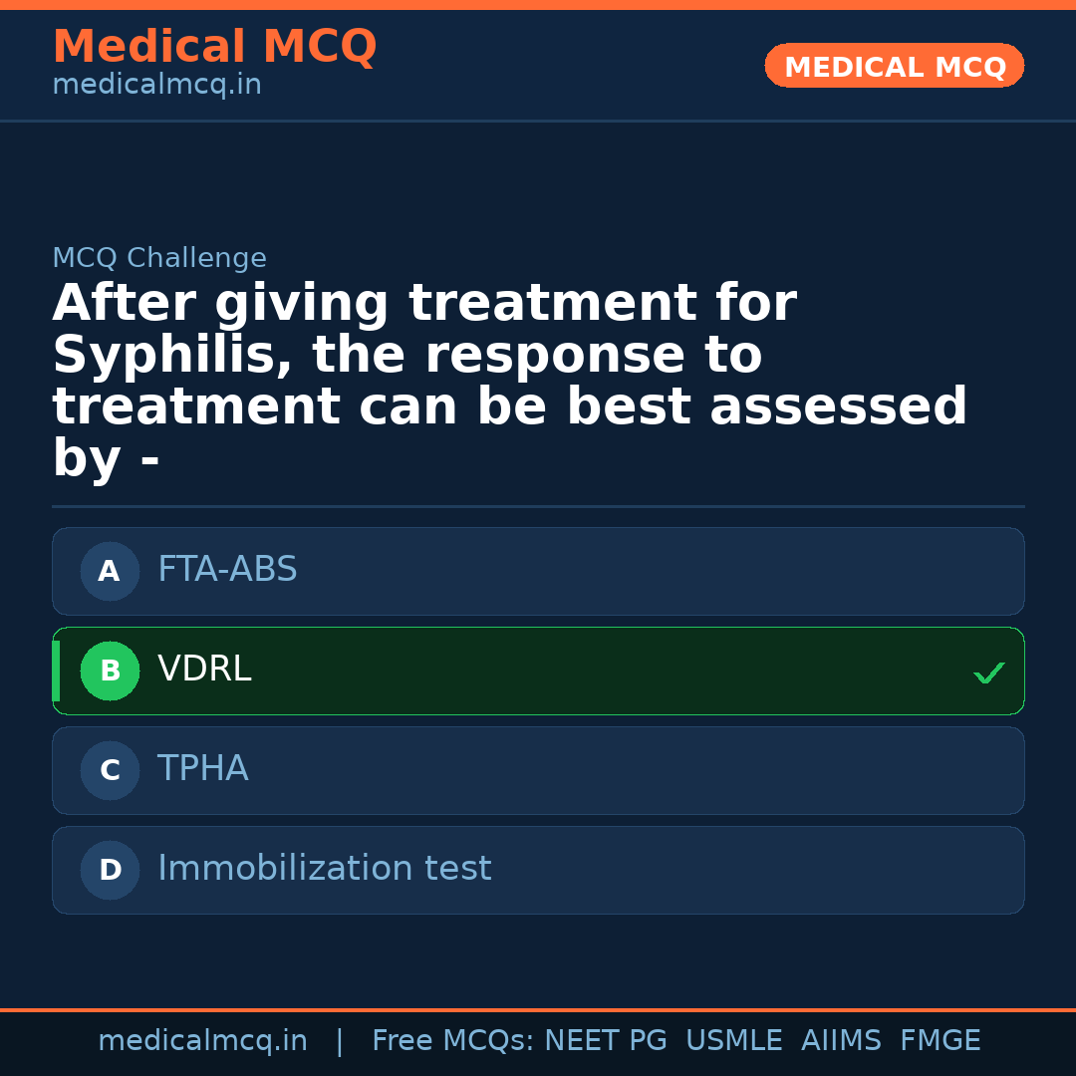
Task: Click the letter D circle badge
Action: [x=110, y=870]
